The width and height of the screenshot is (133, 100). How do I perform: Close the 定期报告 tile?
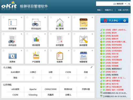(x=92, y=18)
